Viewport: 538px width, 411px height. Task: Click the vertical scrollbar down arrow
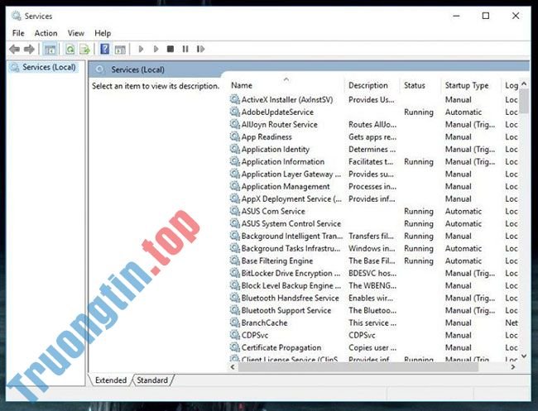pyautogui.click(x=524, y=356)
